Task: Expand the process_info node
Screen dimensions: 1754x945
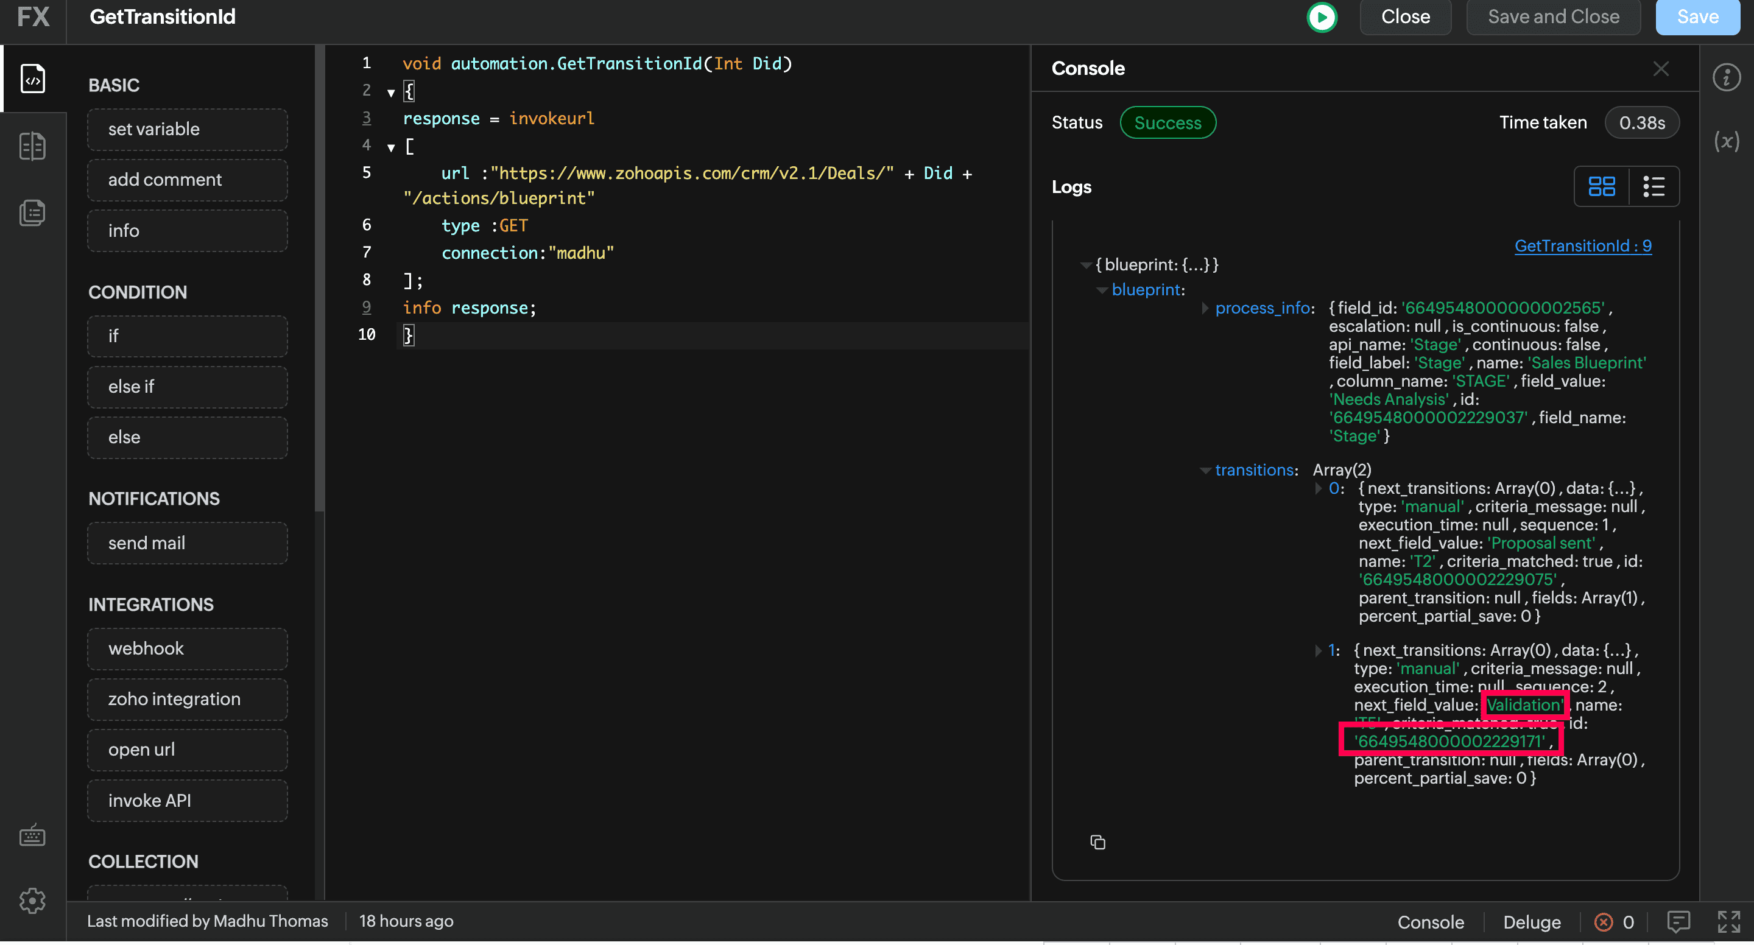Action: point(1205,309)
